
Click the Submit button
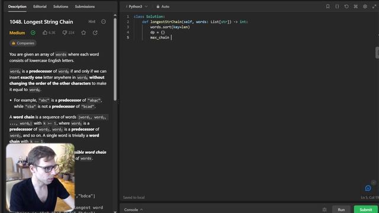pyautogui.click(x=366, y=209)
